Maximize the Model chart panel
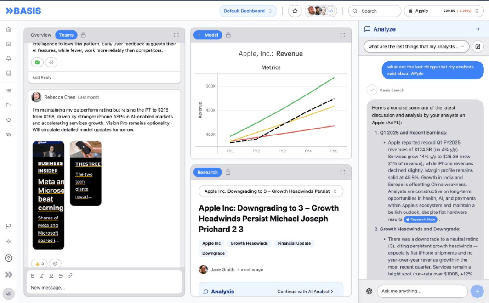Screen dimensions: 489x303 (343, 35)
